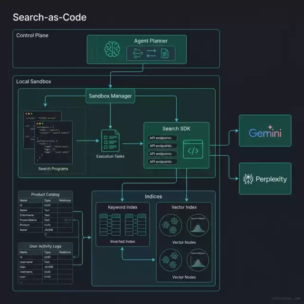Screen dimensions: 304x304
Task: Click the lower distribution curve circle icon
Action: [x=198, y=260]
